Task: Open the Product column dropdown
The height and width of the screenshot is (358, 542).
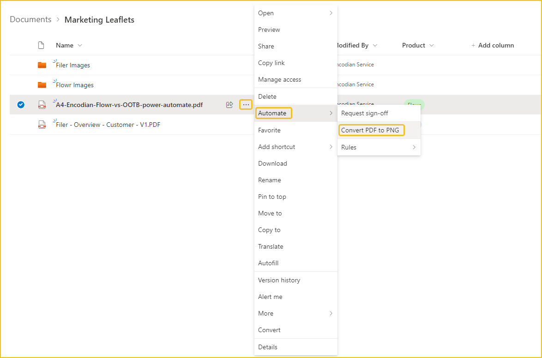Action: (x=431, y=46)
